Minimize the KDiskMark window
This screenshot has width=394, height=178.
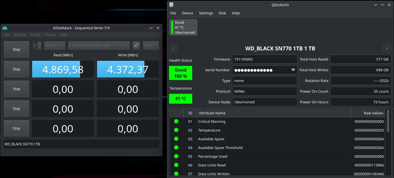151,28
